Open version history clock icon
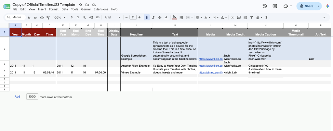Screen dimensions: 333x131 [265, 6]
